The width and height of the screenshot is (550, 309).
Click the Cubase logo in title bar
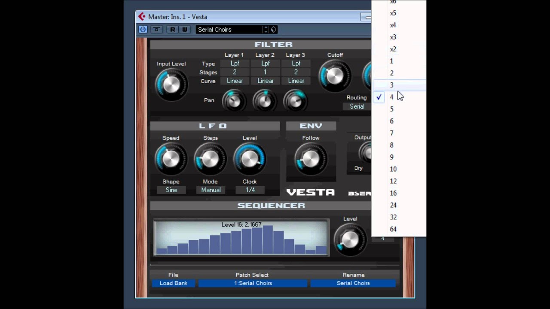coord(142,17)
